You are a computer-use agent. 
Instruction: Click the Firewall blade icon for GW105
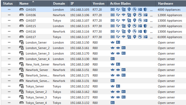click(113, 9)
